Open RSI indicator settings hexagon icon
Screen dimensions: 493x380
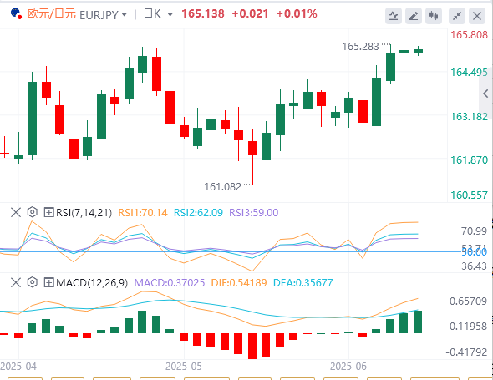tap(32, 212)
